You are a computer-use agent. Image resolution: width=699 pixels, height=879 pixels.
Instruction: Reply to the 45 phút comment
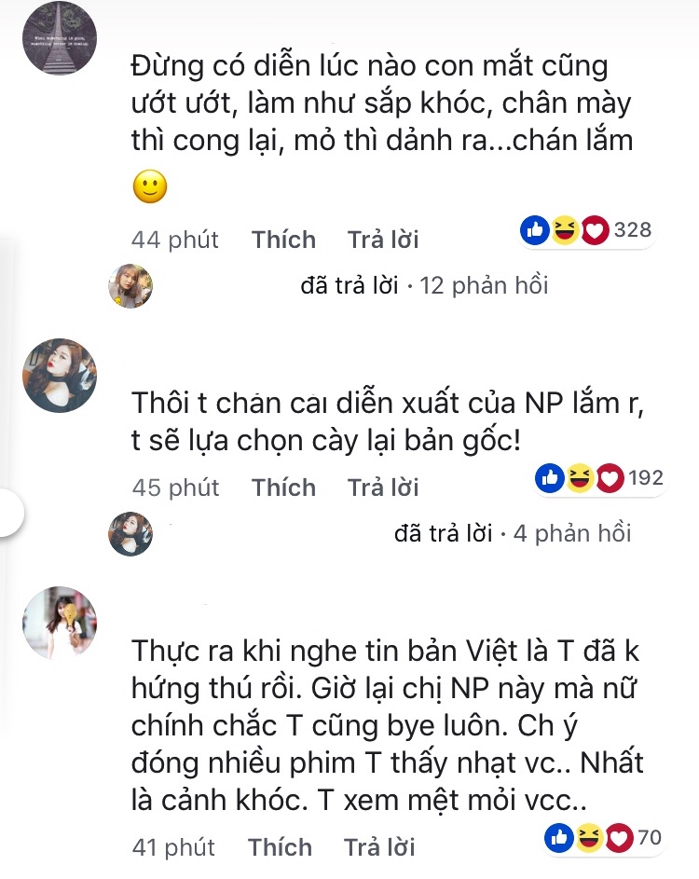tap(383, 488)
